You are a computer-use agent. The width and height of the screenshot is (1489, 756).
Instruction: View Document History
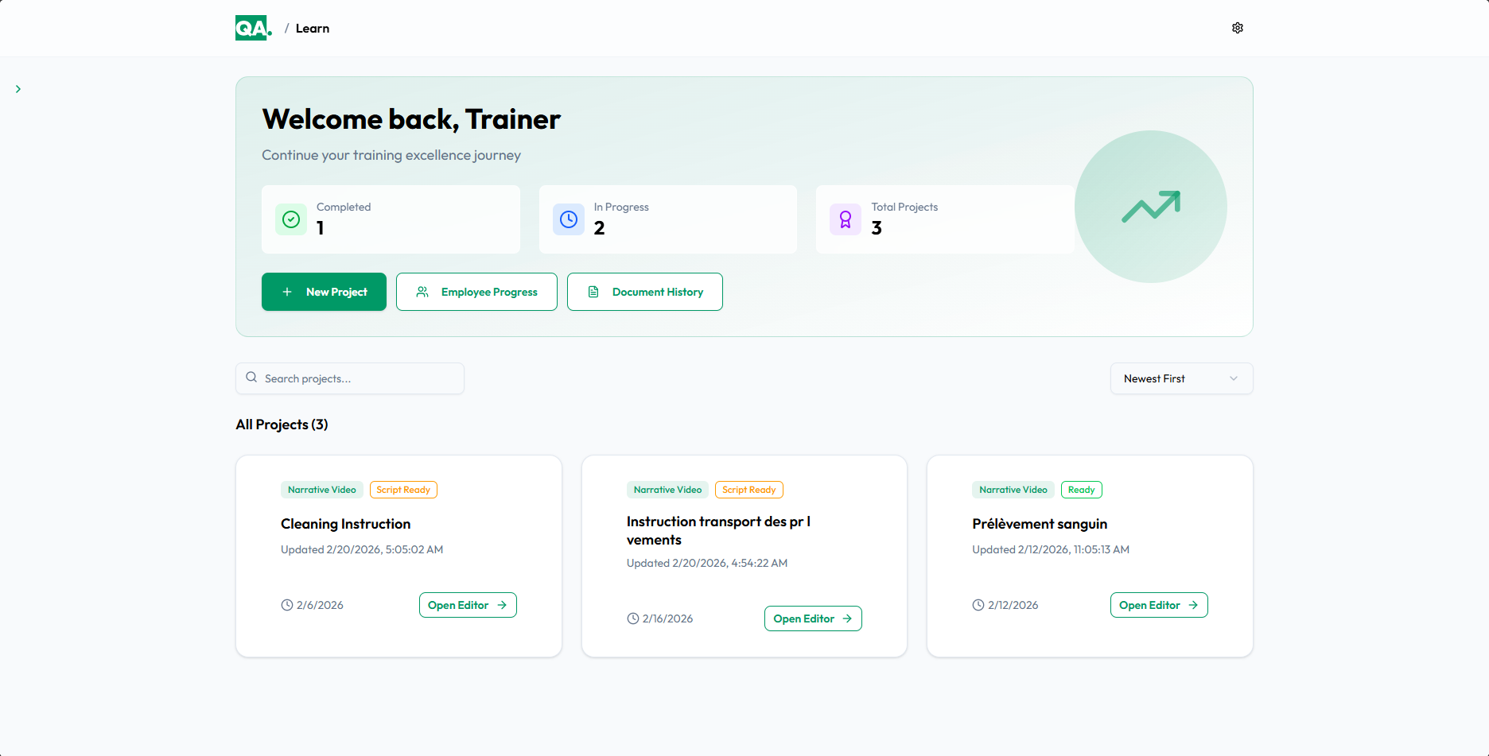644,292
